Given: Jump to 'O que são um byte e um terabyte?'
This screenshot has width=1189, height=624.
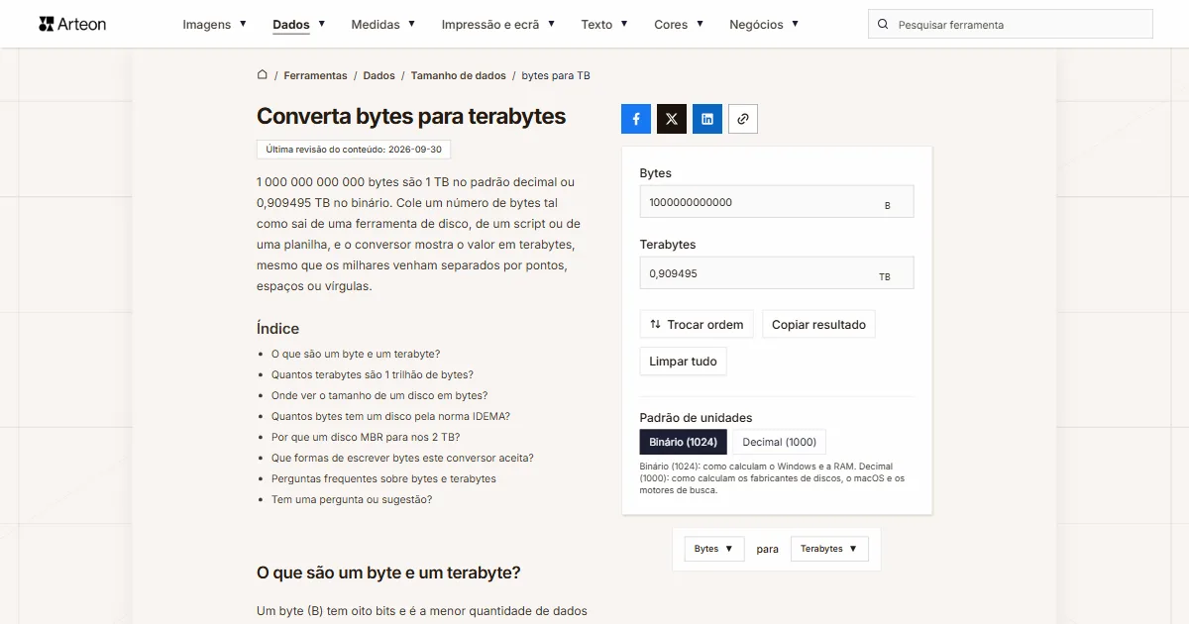Looking at the screenshot, I should (356, 354).
